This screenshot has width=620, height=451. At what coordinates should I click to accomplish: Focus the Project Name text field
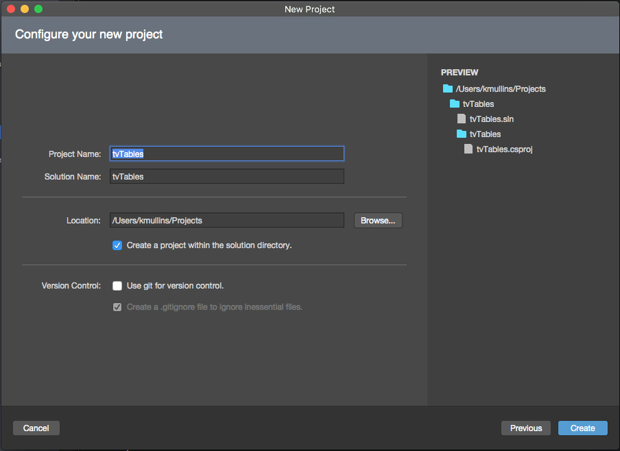click(227, 154)
